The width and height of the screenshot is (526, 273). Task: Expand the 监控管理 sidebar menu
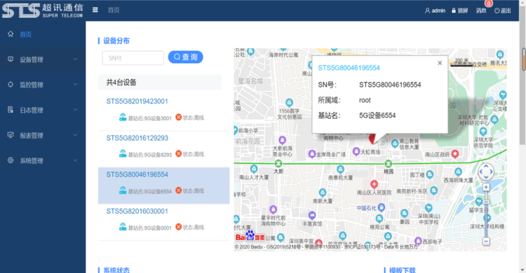click(42, 85)
